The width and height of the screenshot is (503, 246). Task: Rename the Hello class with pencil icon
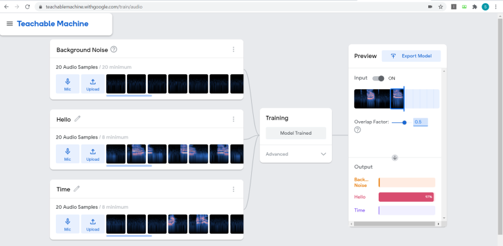(x=77, y=119)
